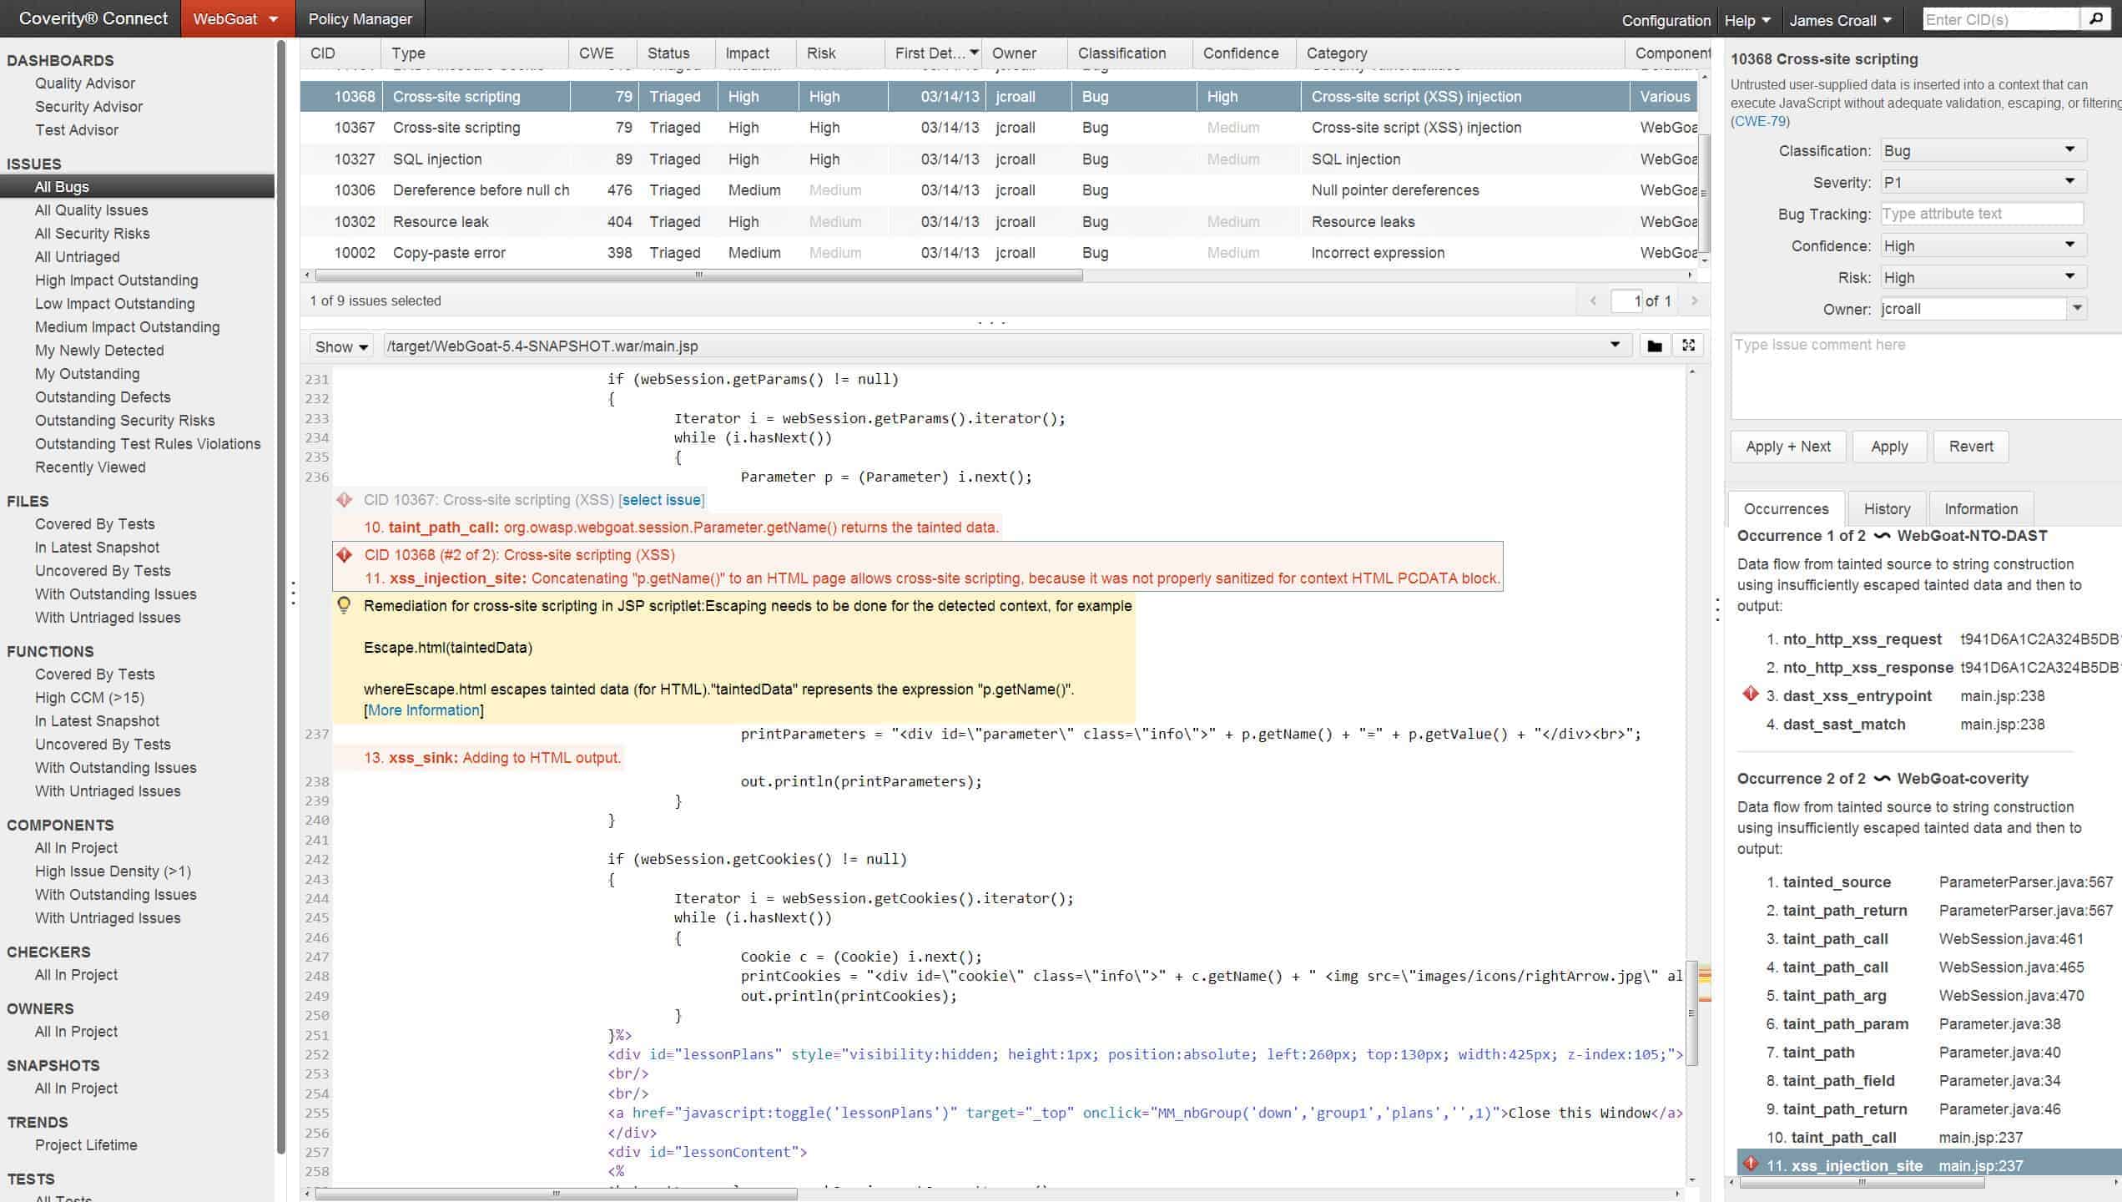Click the page number field
2122x1202 pixels.
point(1627,300)
